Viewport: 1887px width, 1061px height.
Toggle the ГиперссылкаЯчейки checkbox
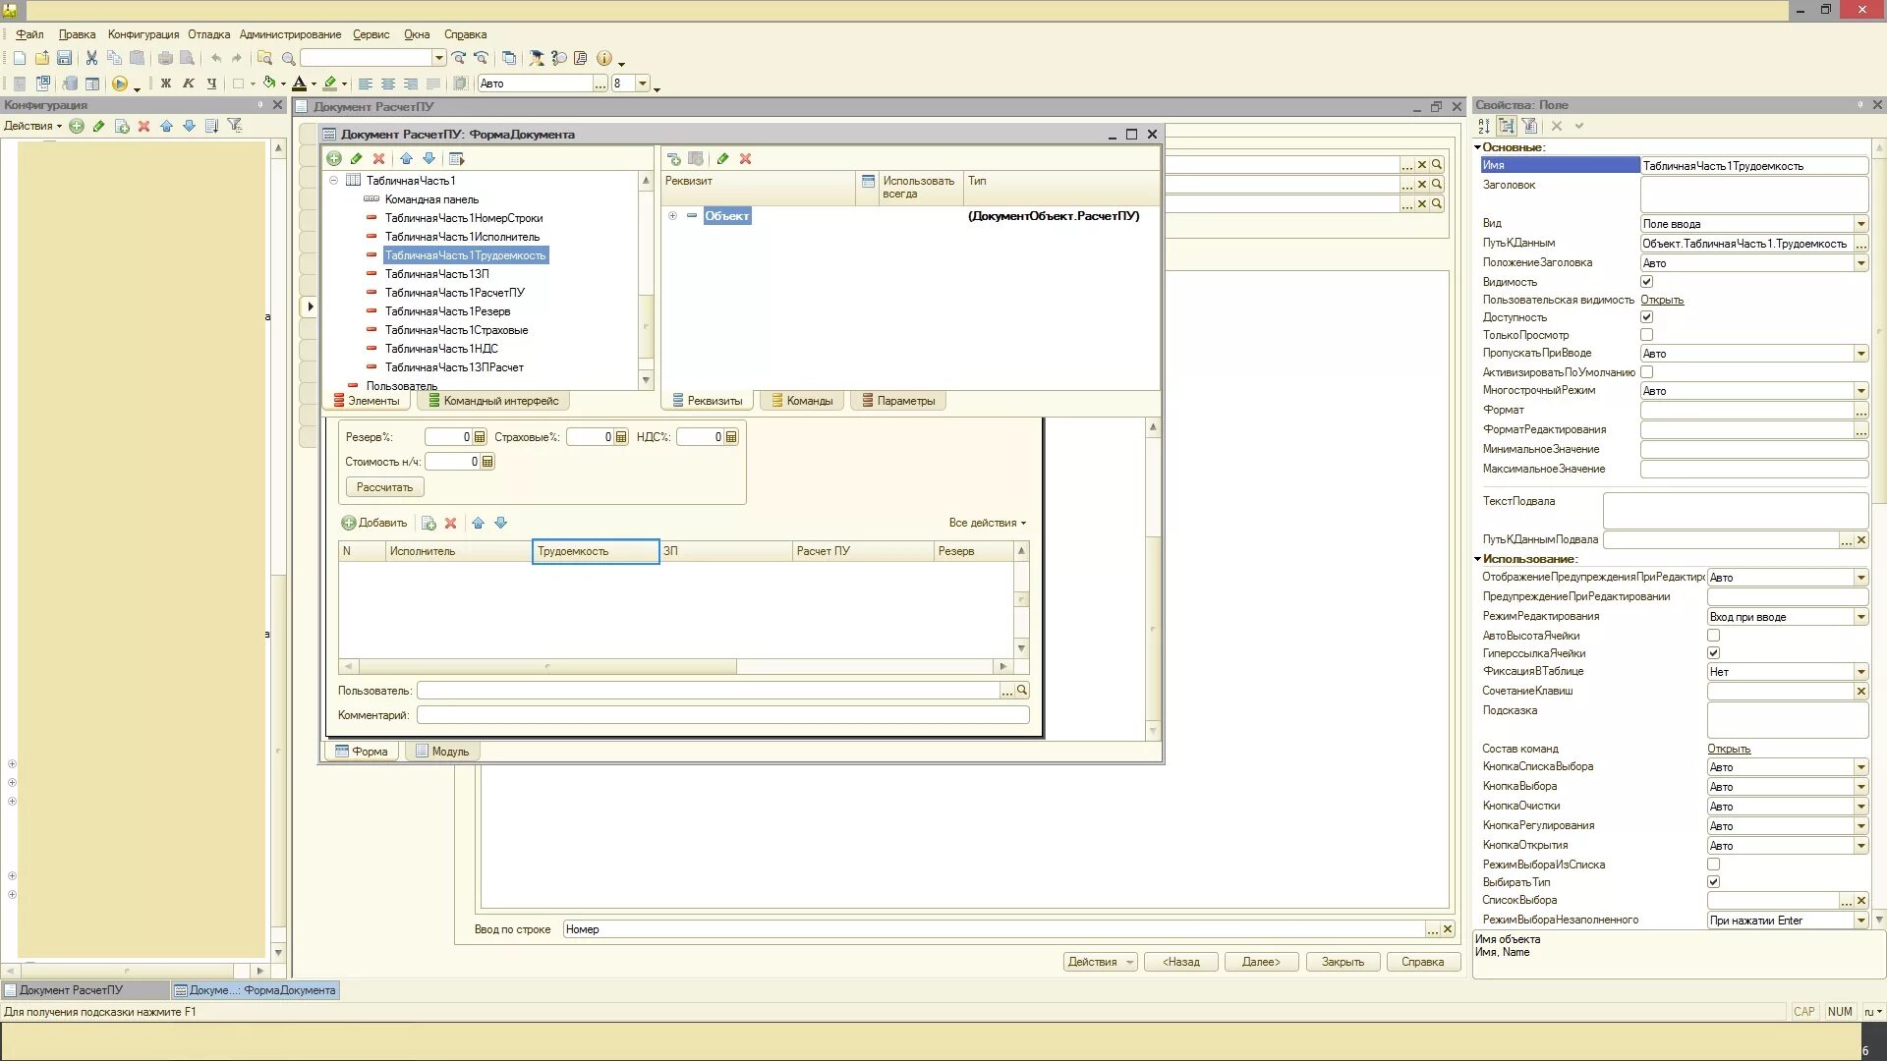pyautogui.click(x=1713, y=653)
